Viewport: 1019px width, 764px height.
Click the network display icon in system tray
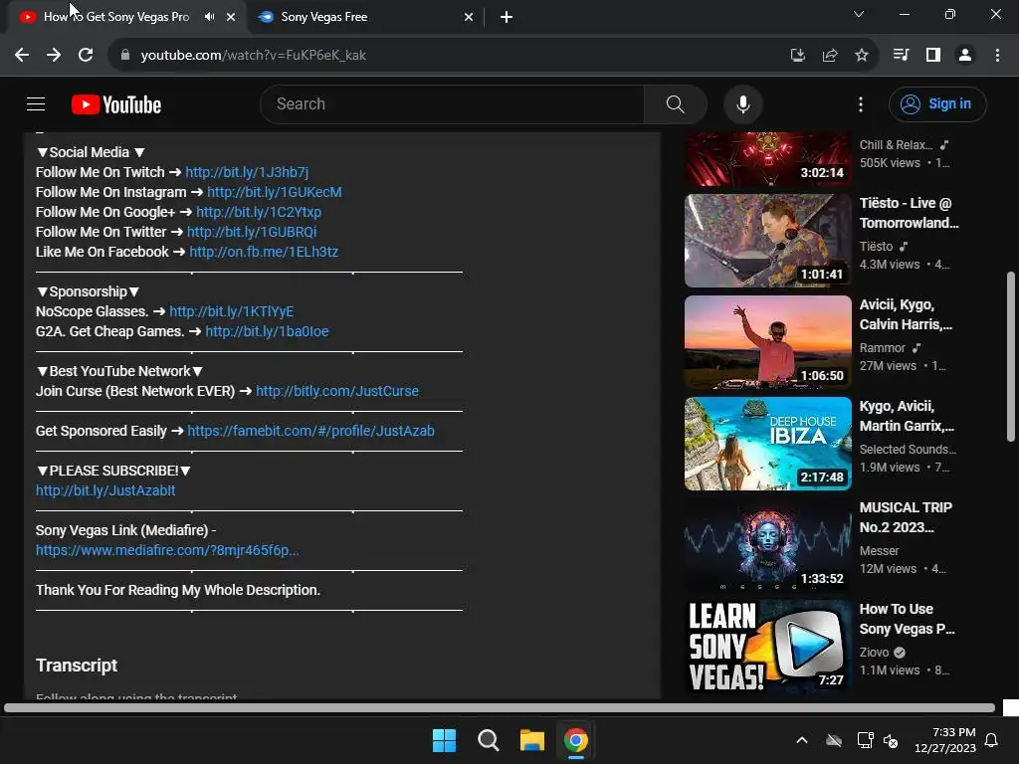(x=865, y=740)
